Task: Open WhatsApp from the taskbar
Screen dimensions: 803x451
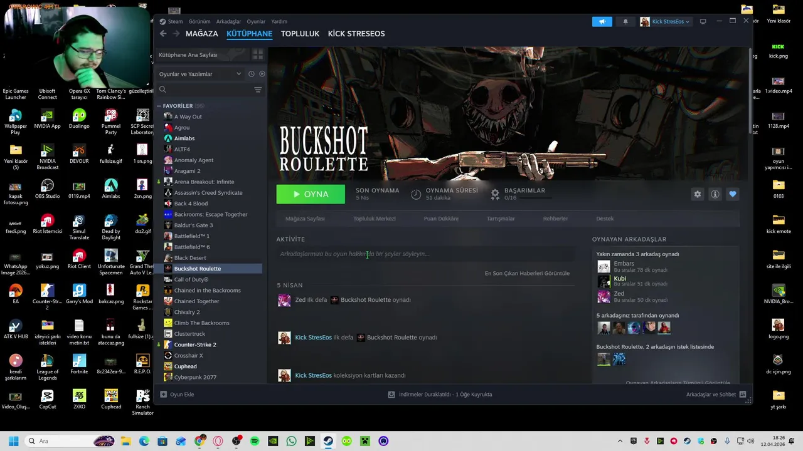Action: 291,441
